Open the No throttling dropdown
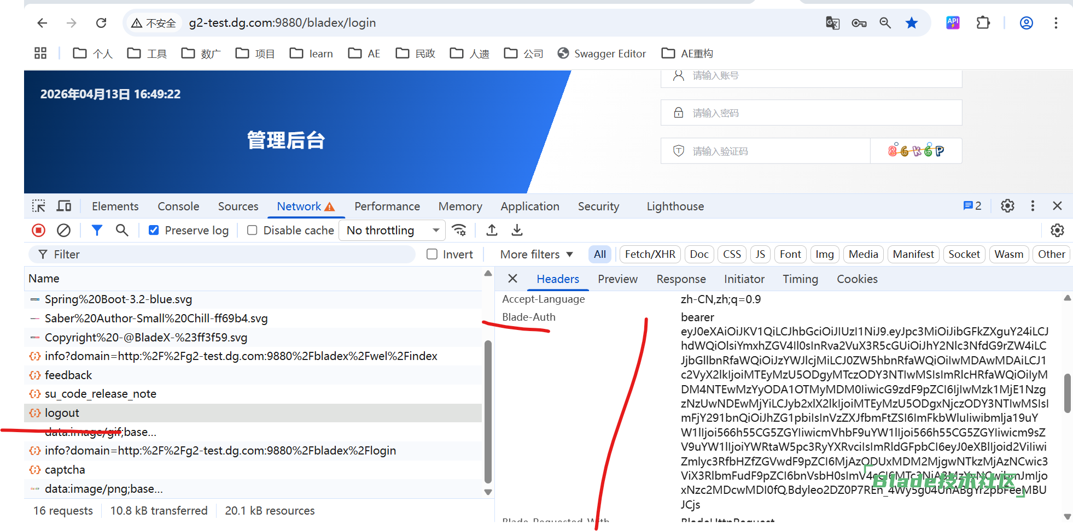The width and height of the screenshot is (1073, 531). 392,231
